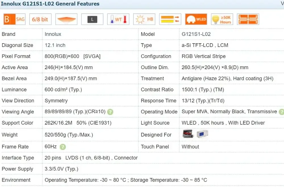Click the orange wide viewing angle icon
Image resolution: width=284 pixels, height=187 pixels.
[66, 19]
